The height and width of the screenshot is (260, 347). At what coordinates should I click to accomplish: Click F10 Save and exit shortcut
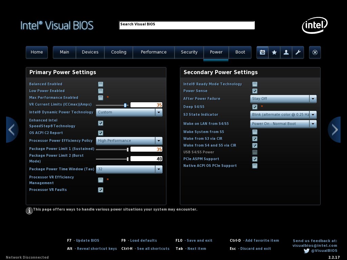[x=194, y=241]
